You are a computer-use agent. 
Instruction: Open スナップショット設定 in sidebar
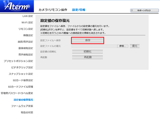pos(21,74)
